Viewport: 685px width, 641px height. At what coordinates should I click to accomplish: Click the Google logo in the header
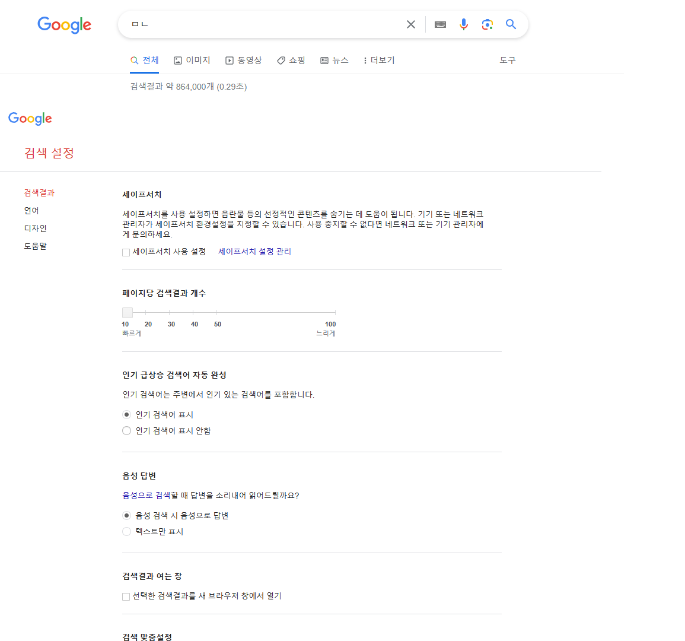click(x=64, y=25)
